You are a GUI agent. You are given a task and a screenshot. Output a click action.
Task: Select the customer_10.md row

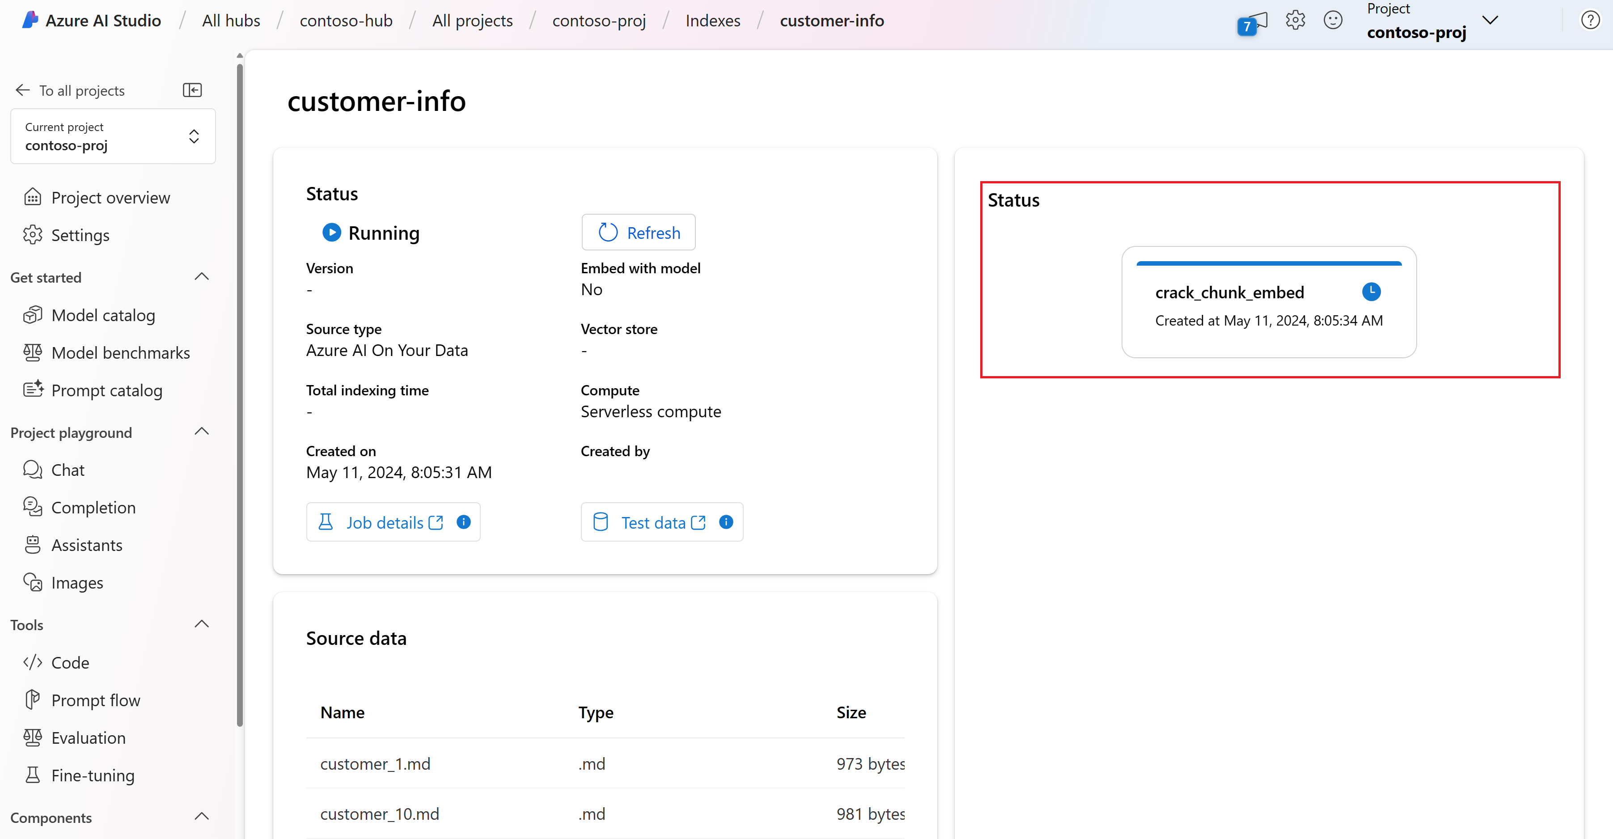[605, 814]
